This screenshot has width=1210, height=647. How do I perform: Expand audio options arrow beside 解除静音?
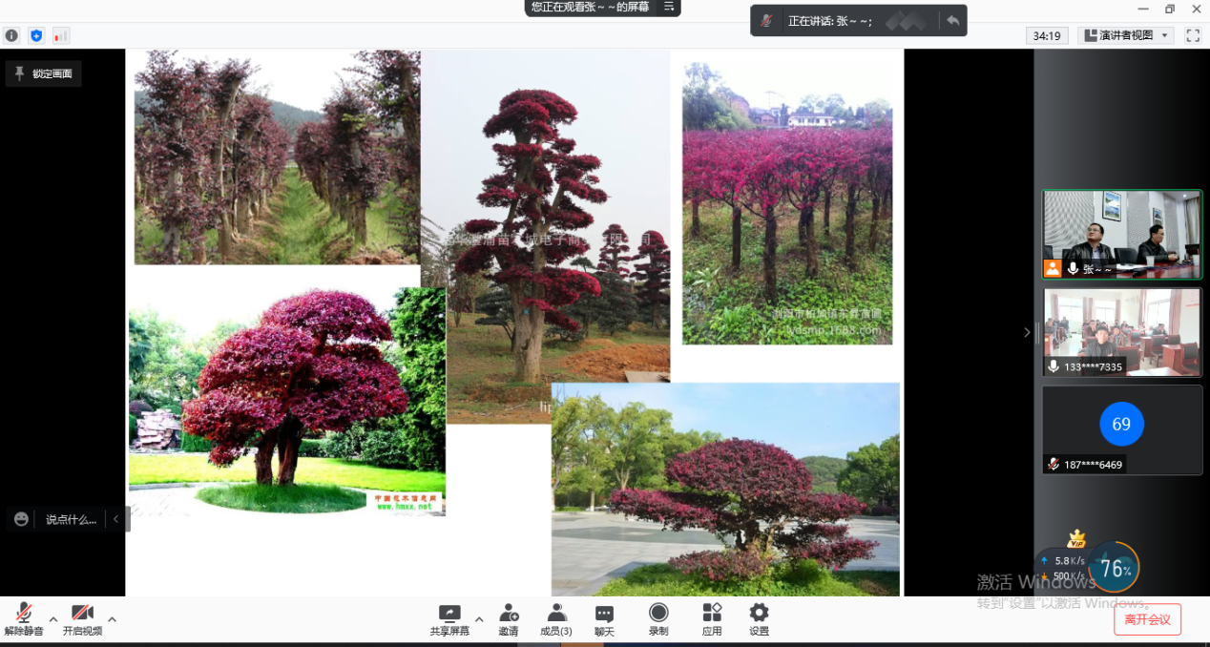pos(53,619)
